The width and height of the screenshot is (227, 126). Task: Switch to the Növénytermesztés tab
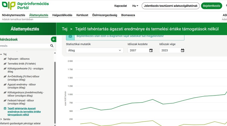pyautogui.click(x=13, y=15)
